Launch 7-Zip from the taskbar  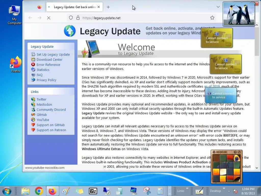[93, 191]
